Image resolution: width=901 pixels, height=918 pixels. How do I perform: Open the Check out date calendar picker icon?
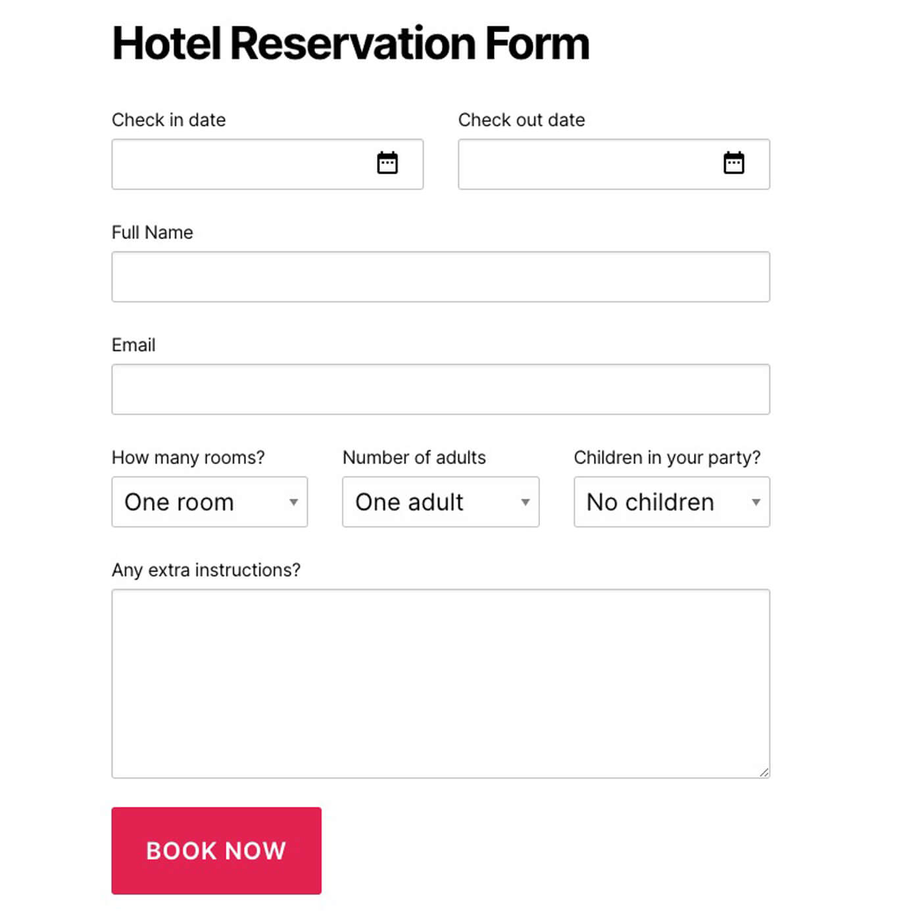point(733,163)
